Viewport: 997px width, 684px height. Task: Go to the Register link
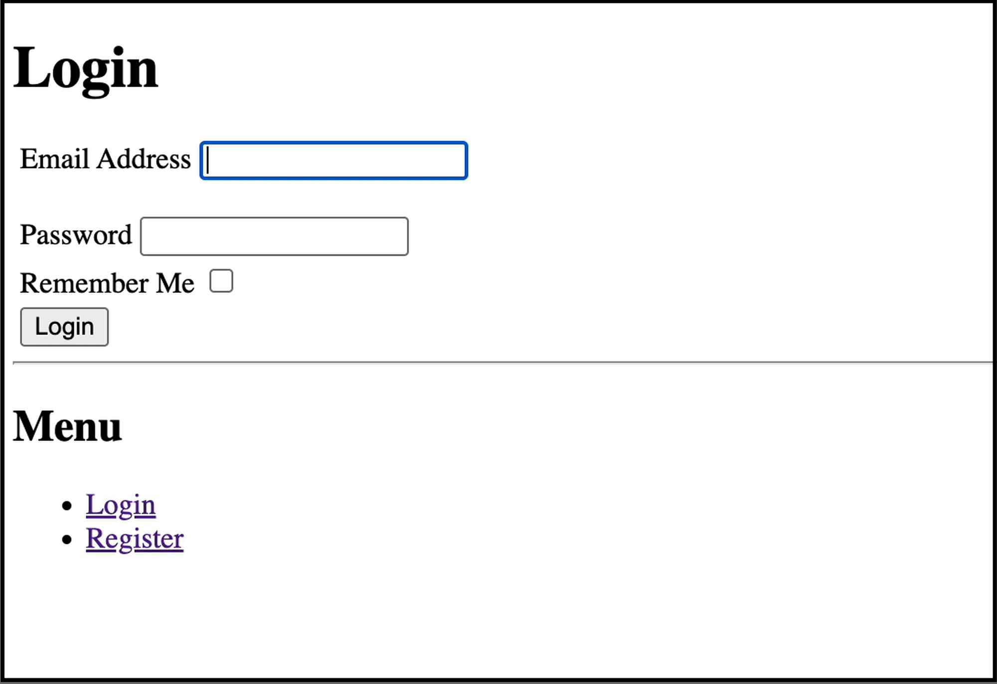(x=135, y=539)
